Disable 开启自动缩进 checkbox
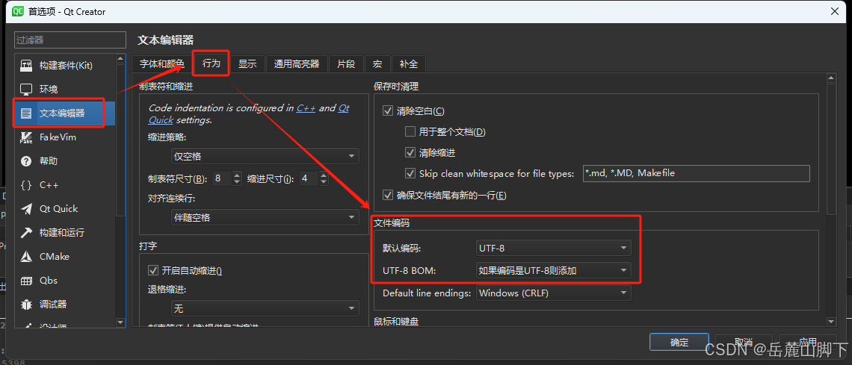Viewport: 852px width, 365px height. coord(152,270)
